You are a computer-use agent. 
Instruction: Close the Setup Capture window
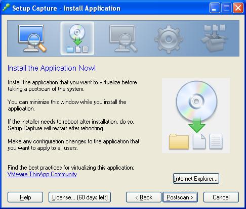point(238,8)
